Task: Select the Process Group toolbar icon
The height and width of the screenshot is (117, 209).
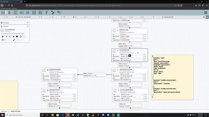Action: pyautogui.click(x=34, y=13)
